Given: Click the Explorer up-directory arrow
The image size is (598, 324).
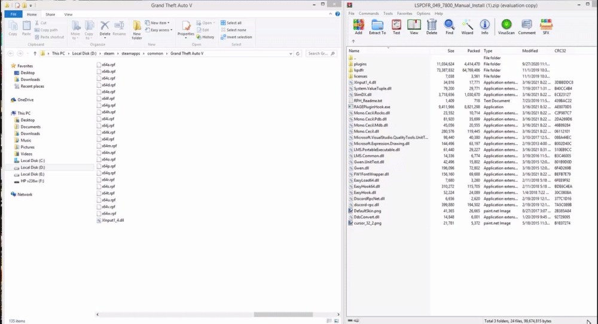Looking at the screenshot, I should tap(35, 54).
